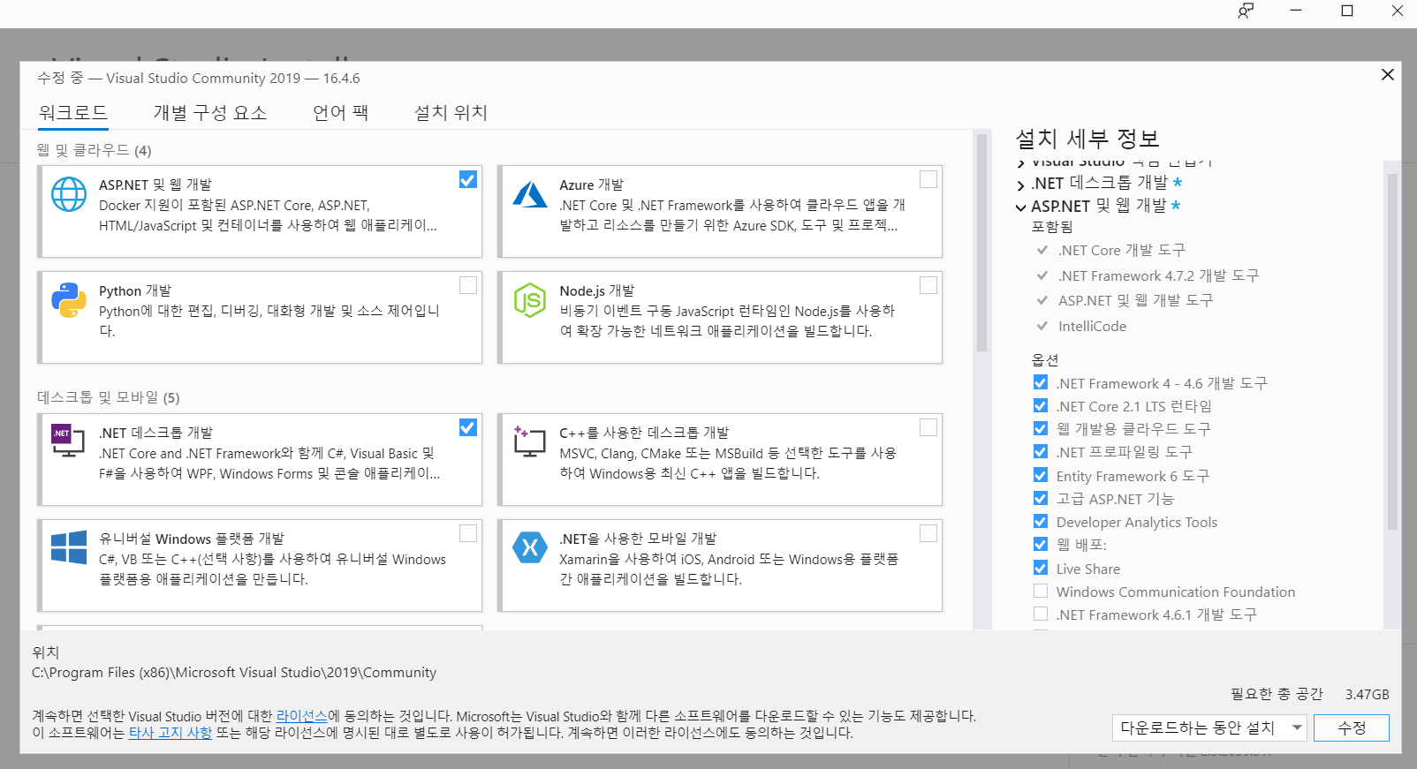Select the Azure 개발 workload title
This screenshot has height=769, width=1417.
591,185
